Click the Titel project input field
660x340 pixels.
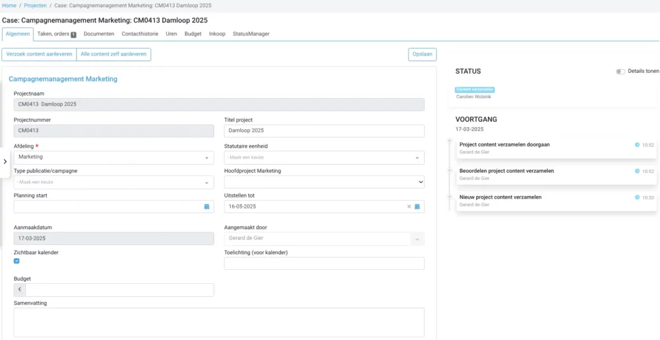tap(324, 131)
